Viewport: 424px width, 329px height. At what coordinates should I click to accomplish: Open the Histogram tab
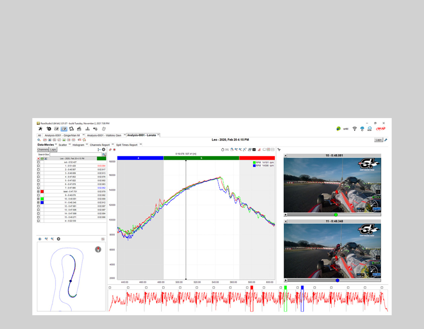(x=78, y=145)
